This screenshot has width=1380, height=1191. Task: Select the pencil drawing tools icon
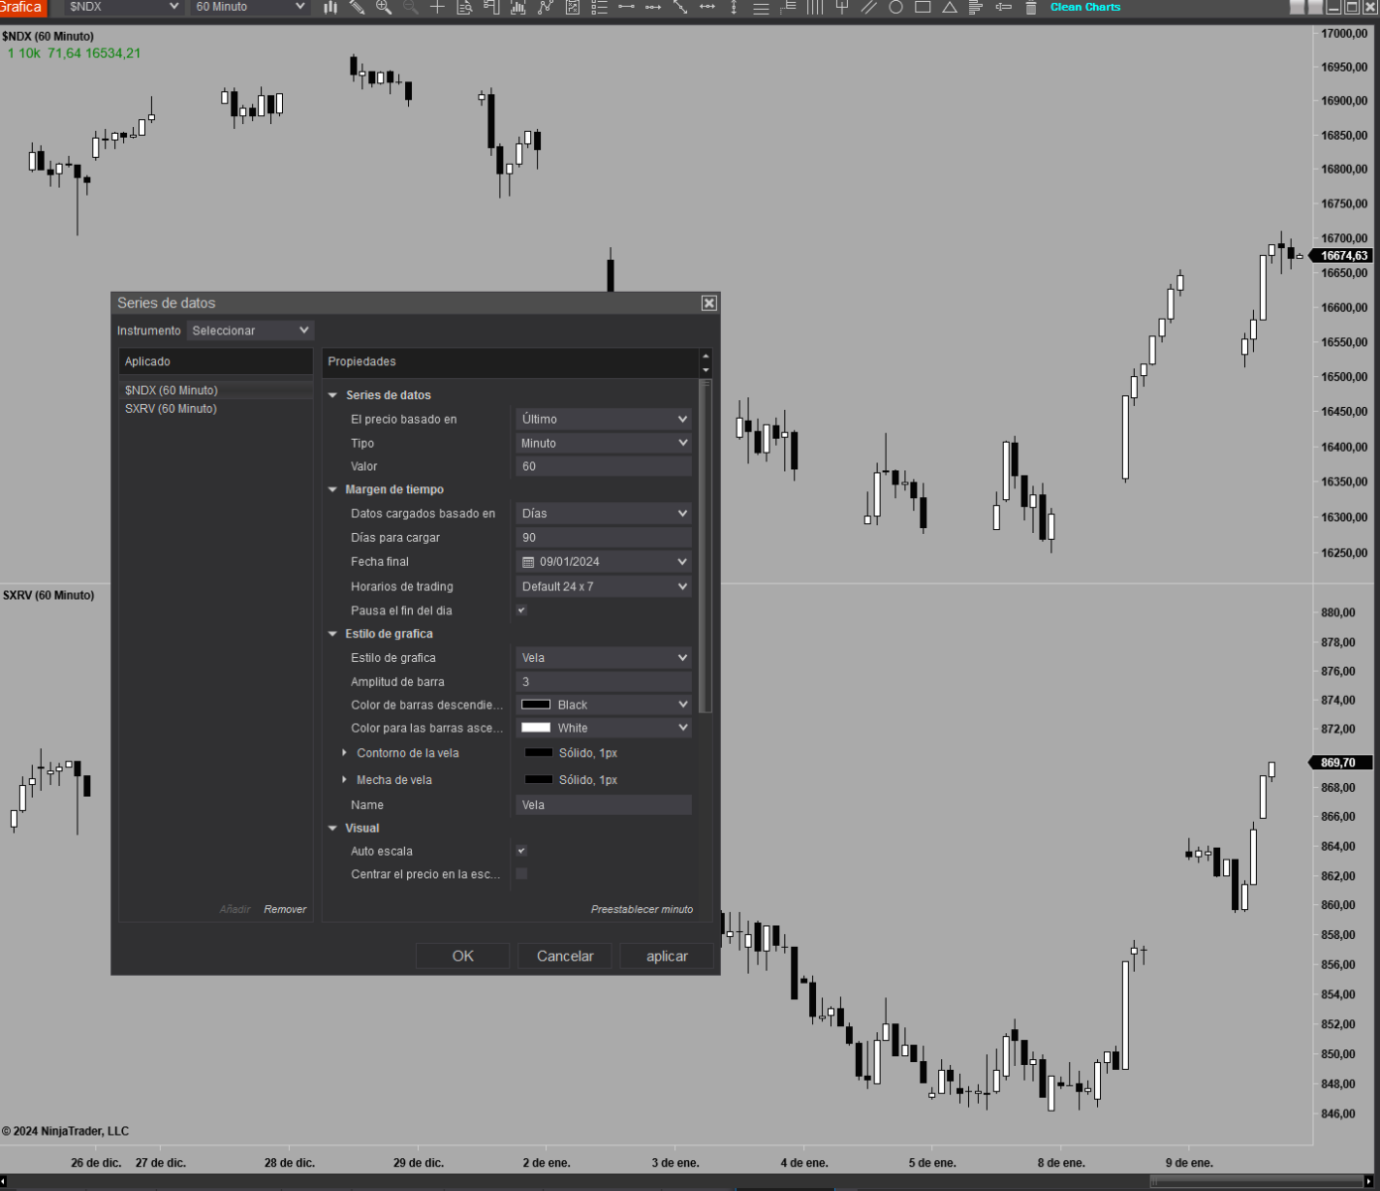357,7
